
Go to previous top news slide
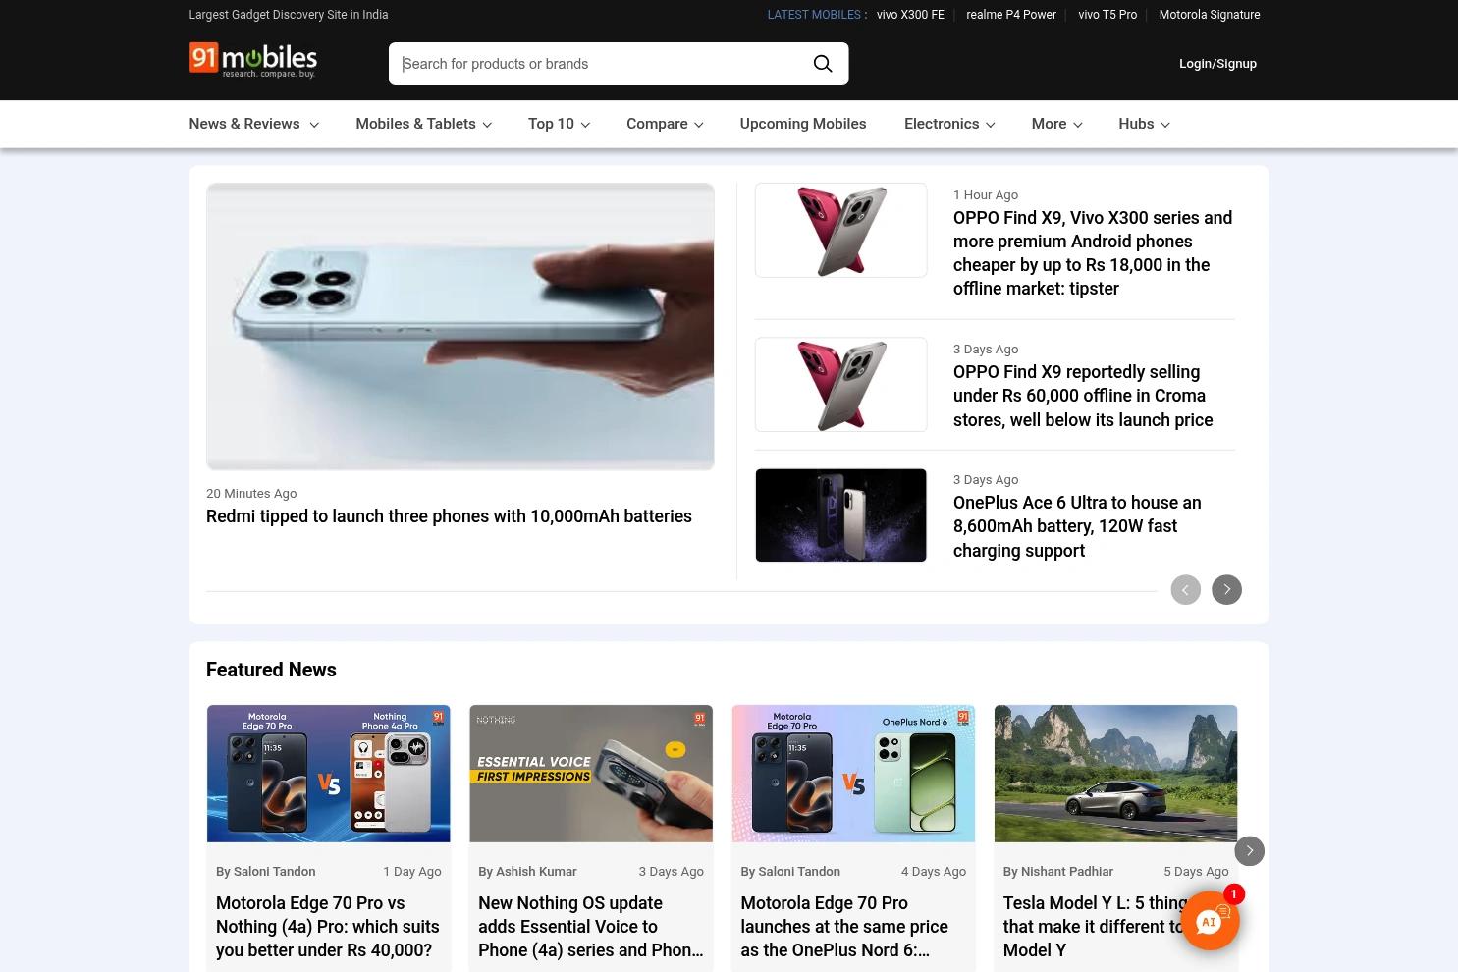click(x=1185, y=590)
